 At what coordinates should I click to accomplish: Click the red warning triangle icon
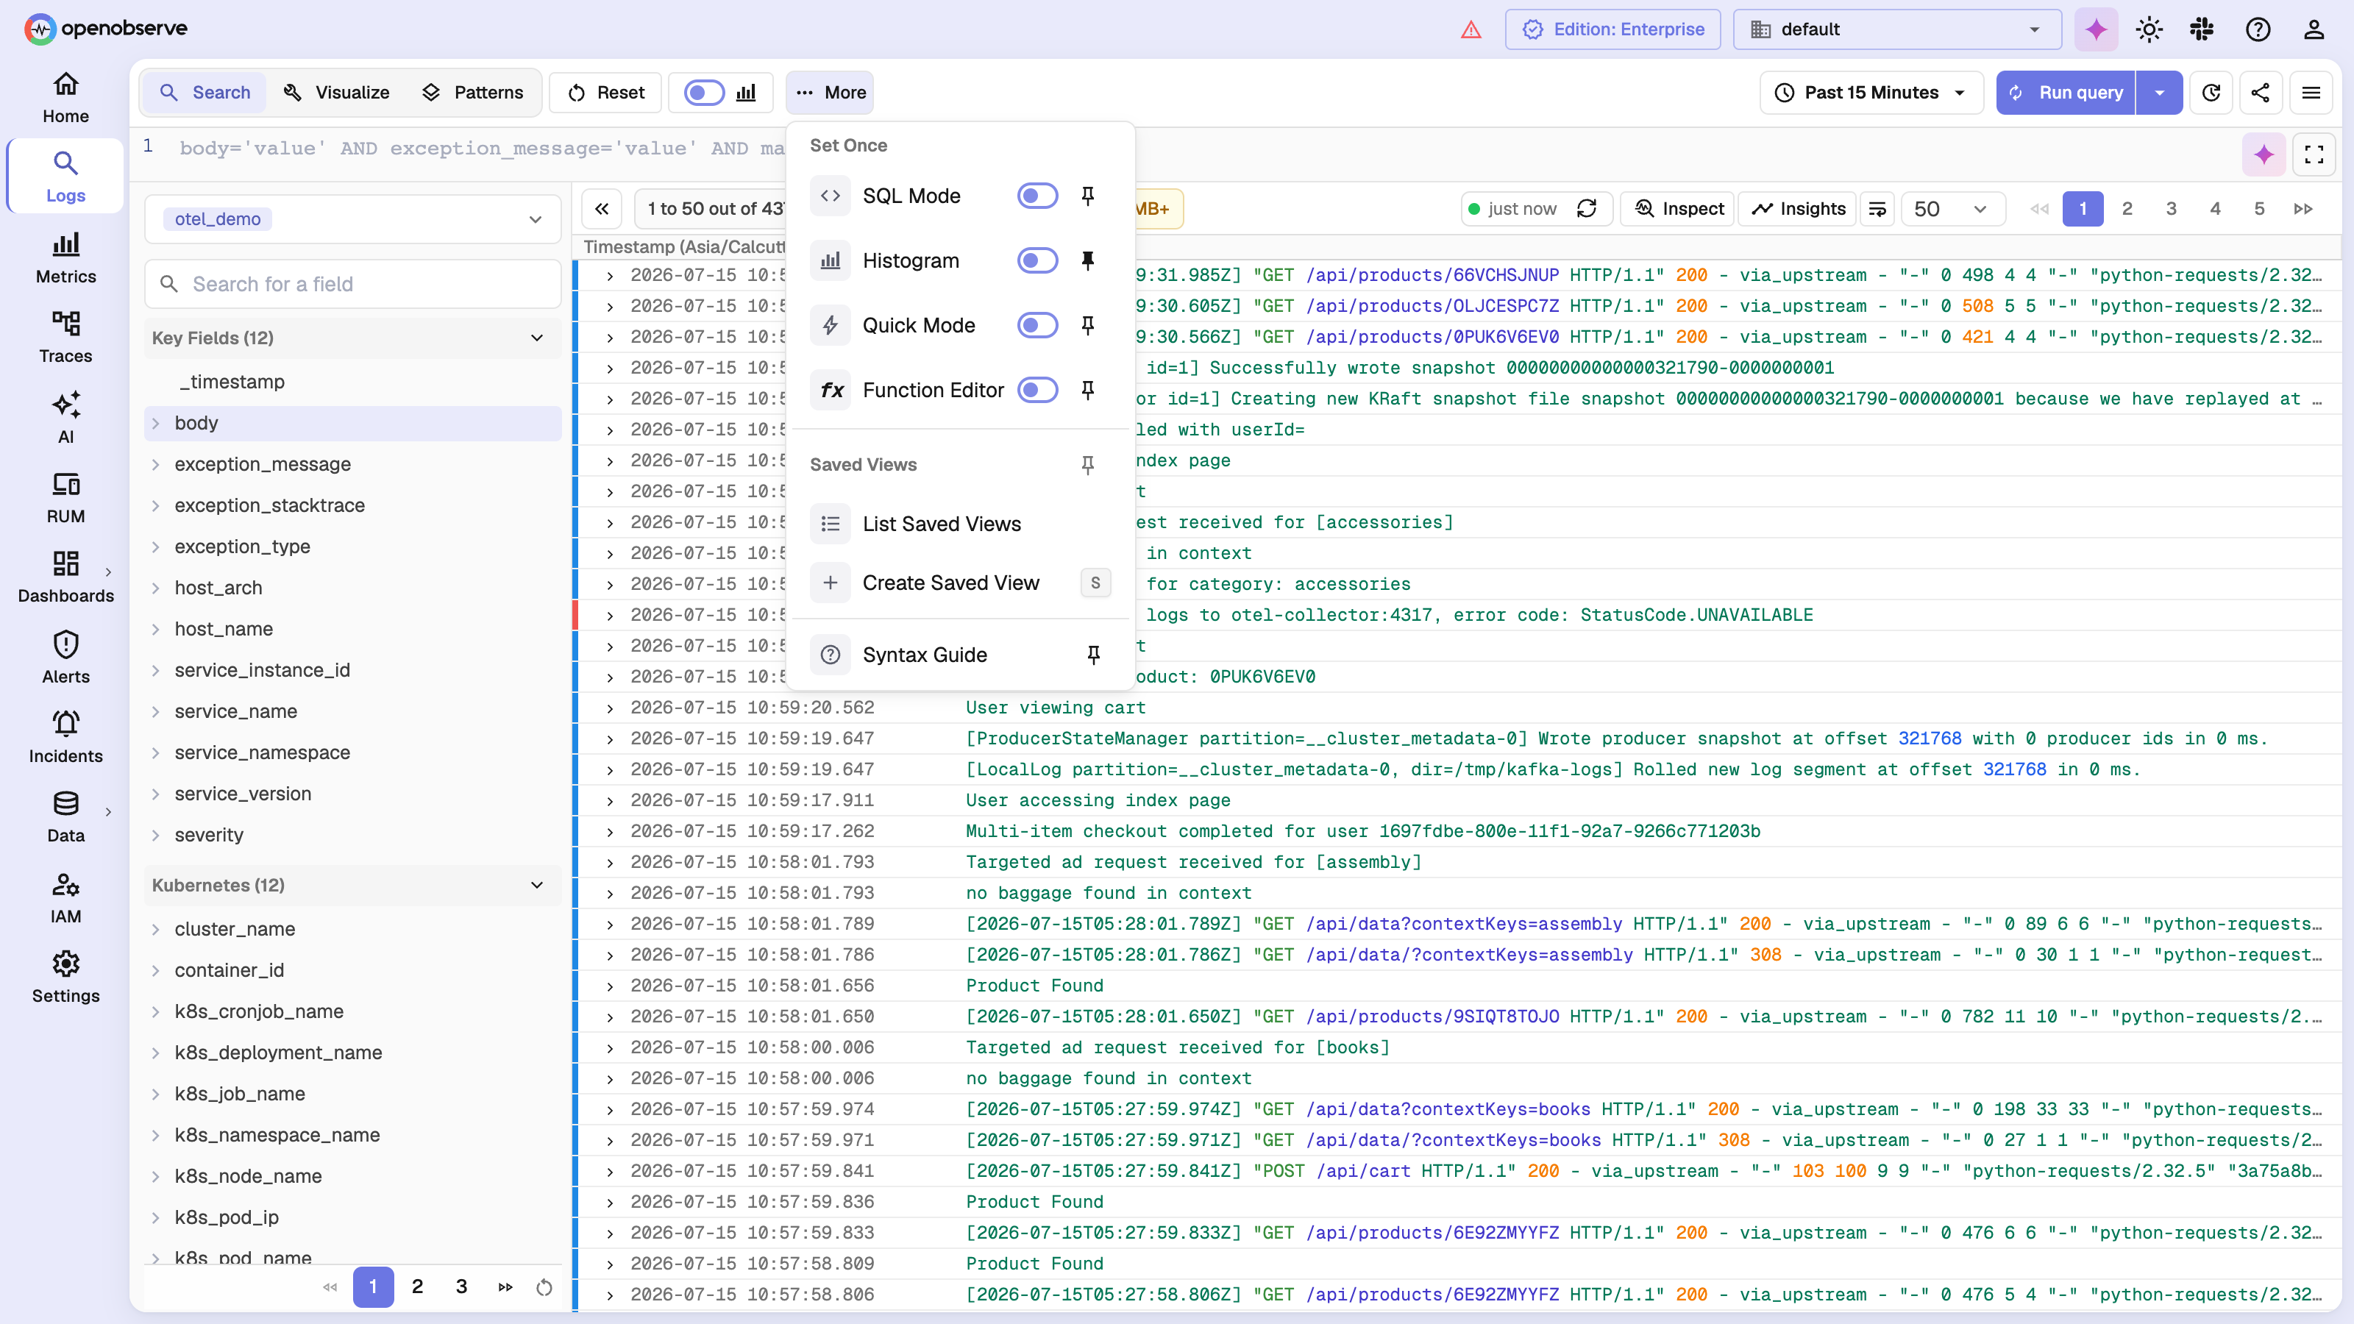click(1471, 29)
